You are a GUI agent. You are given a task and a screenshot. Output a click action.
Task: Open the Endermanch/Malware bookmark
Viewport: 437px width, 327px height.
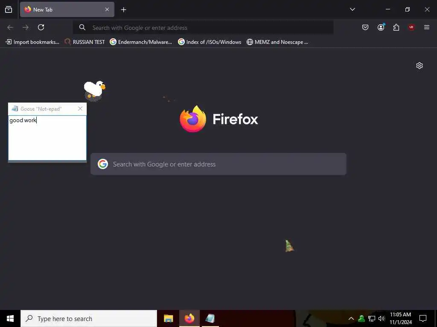point(141,42)
